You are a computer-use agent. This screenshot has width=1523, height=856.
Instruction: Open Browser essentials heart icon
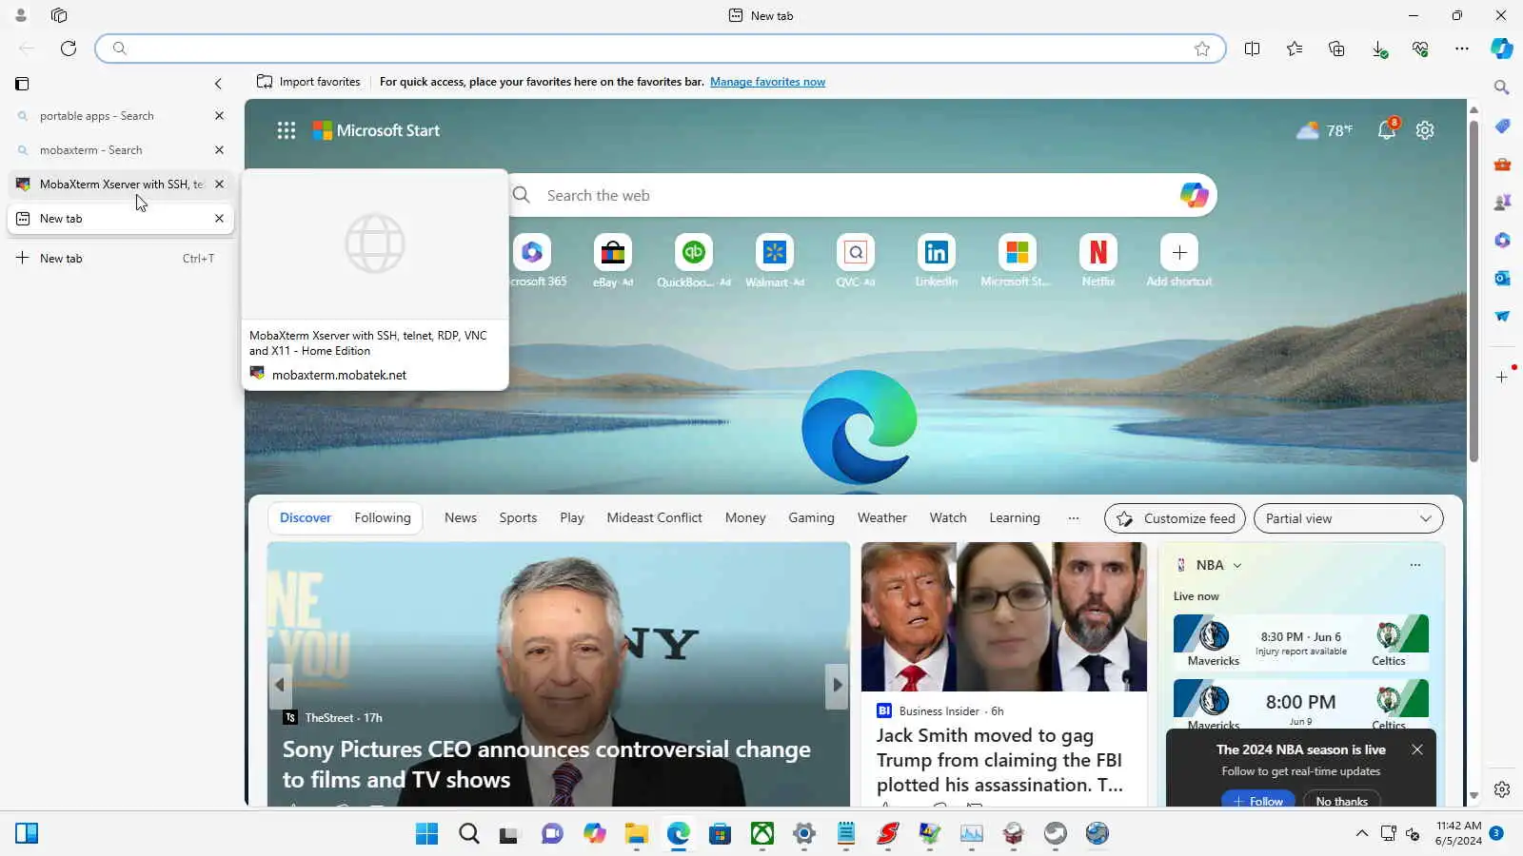pyautogui.click(x=1420, y=49)
